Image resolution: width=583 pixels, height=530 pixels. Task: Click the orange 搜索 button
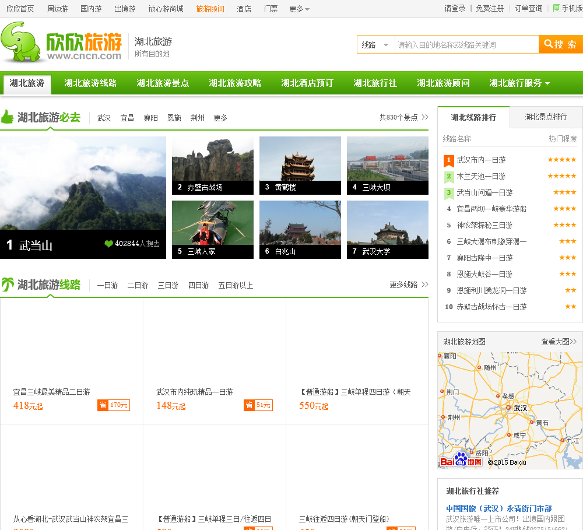(561, 45)
